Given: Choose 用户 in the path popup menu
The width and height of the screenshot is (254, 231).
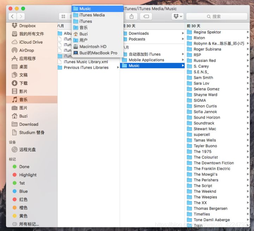Looking at the screenshot, I should [97, 40].
